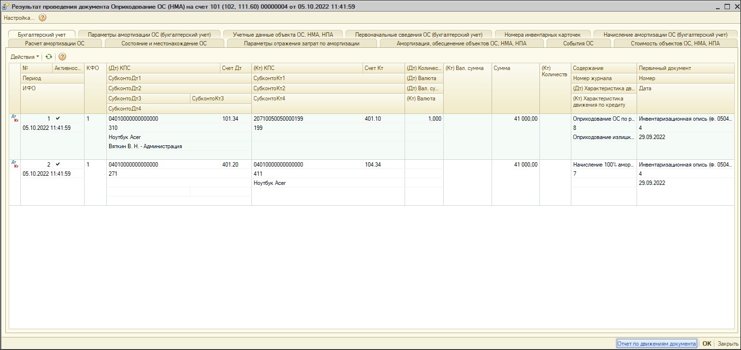Click subconto value 310 in entry 1
This screenshot has width=741, height=350.
click(x=179, y=128)
